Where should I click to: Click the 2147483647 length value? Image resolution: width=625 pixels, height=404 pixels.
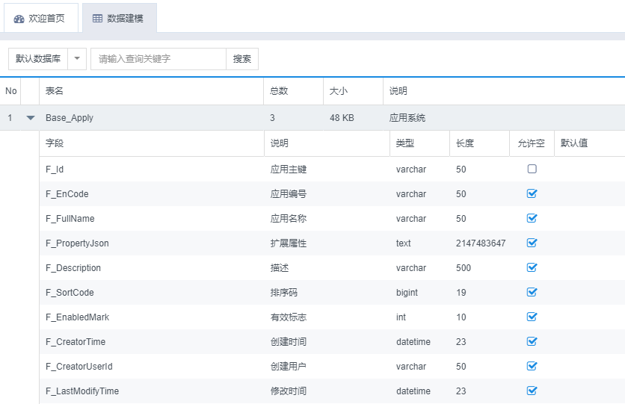coord(481,243)
